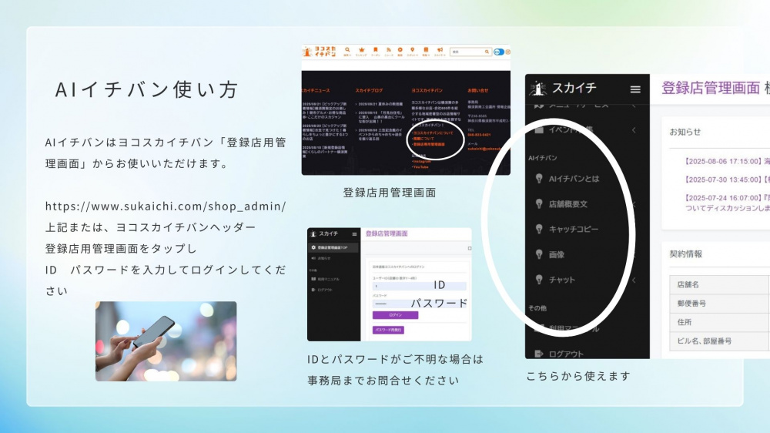Click the hamburger menu beside スカイチ in large sidebar
The width and height of the screenshot is (770, 433).
635,89
